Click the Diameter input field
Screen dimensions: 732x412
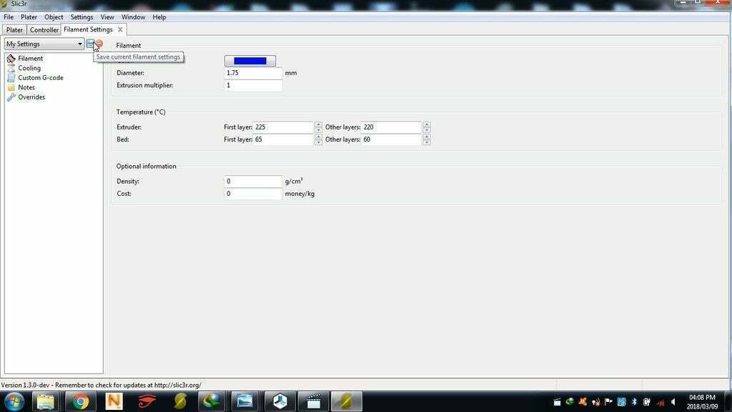(x=253, y=73)
